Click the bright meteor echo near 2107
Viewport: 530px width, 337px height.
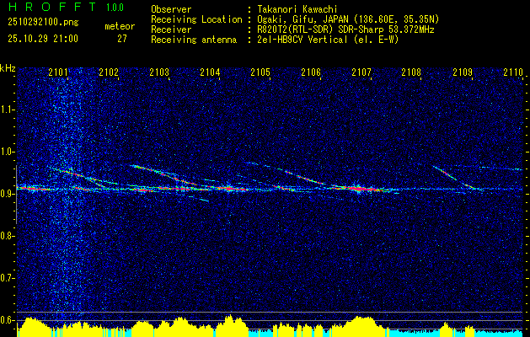pyautogui.click(x=360, y=188)
